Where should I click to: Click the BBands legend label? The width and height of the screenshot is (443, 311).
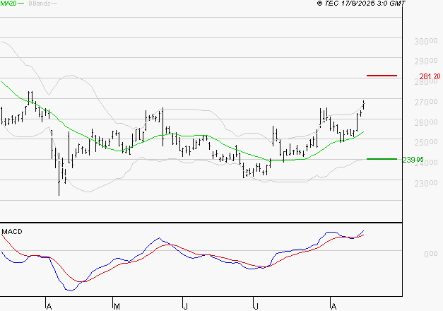click(x=40, y=4)
